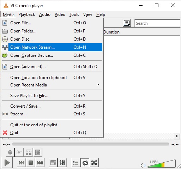
Task: Stop playback with the stop button
Action: tap(31, 163)
